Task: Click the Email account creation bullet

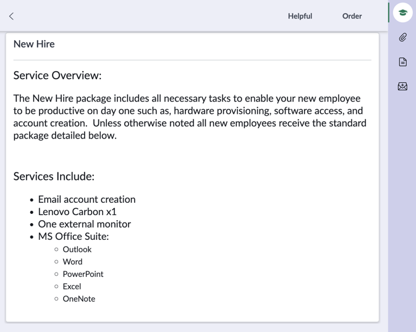Action: 87,199
